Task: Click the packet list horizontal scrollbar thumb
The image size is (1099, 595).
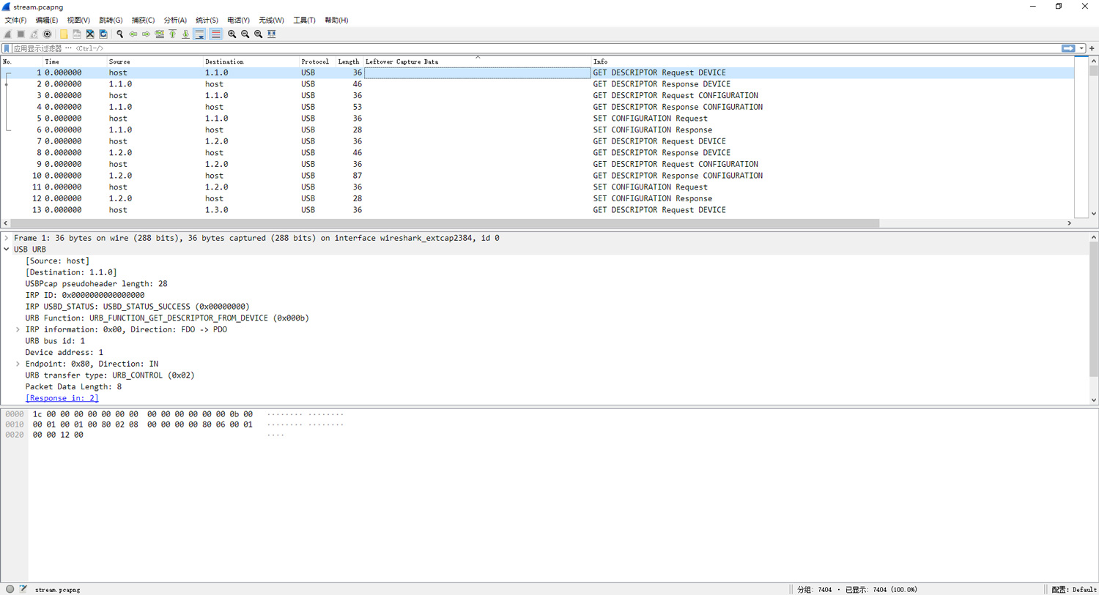Action: pos(445,223)
